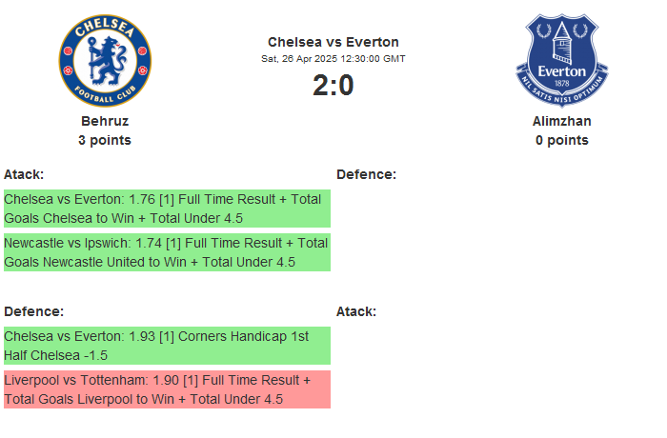Viewport: 667px width, 438px height.
Task: Select player name Behruz
Action: 105,121
